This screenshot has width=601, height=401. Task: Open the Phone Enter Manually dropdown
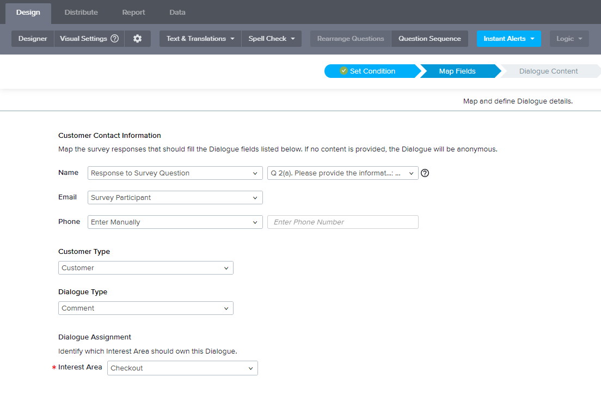pos(175,222)
